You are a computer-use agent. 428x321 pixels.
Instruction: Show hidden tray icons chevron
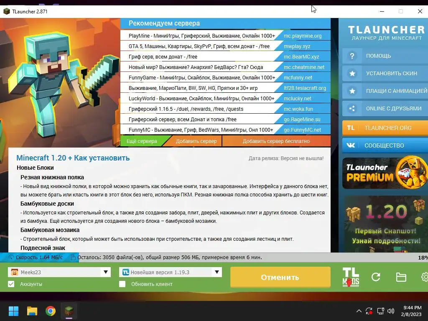359,311
